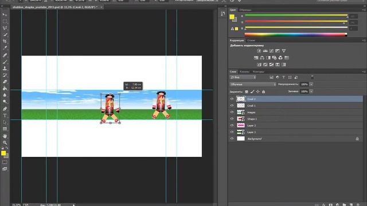The height and width of the screenshot is (206, 367).
Task: Select the Background layer row
Action: coord(296,138)
